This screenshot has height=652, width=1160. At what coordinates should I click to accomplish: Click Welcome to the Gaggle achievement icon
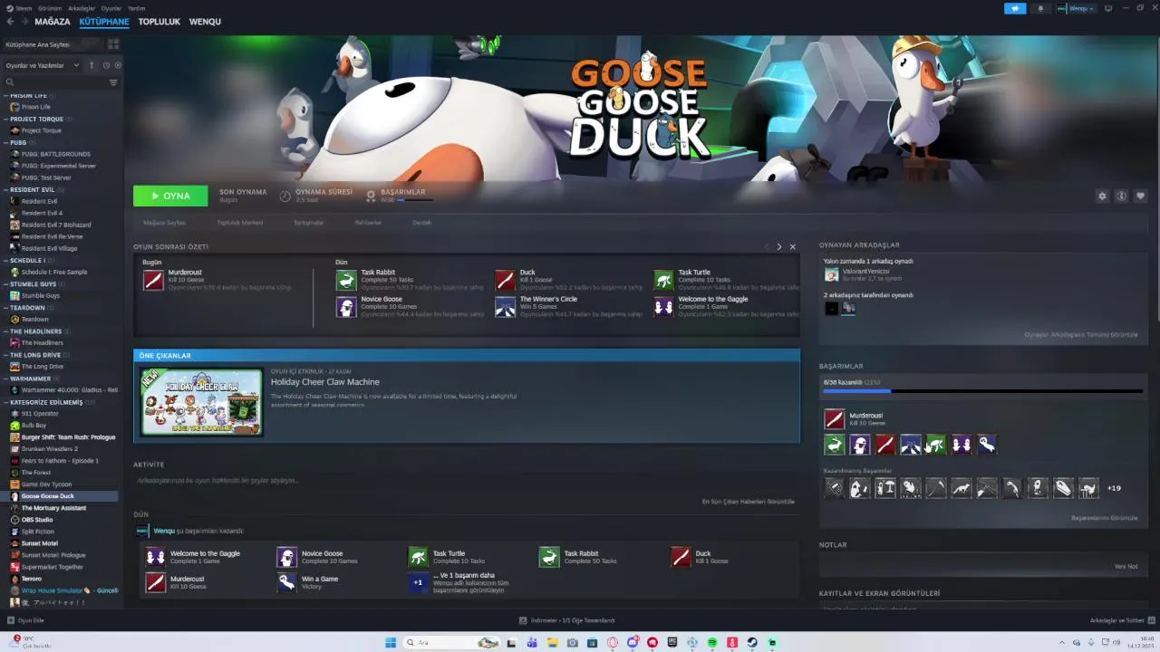(663, 307)
